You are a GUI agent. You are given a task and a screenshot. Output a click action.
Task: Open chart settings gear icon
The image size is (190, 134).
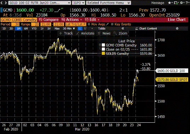point(177,28)
